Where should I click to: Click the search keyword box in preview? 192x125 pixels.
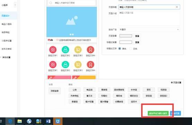[x=72, y=3]
